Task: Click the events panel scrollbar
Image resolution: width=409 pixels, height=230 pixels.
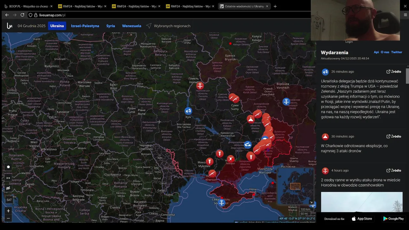Action: 407,76
